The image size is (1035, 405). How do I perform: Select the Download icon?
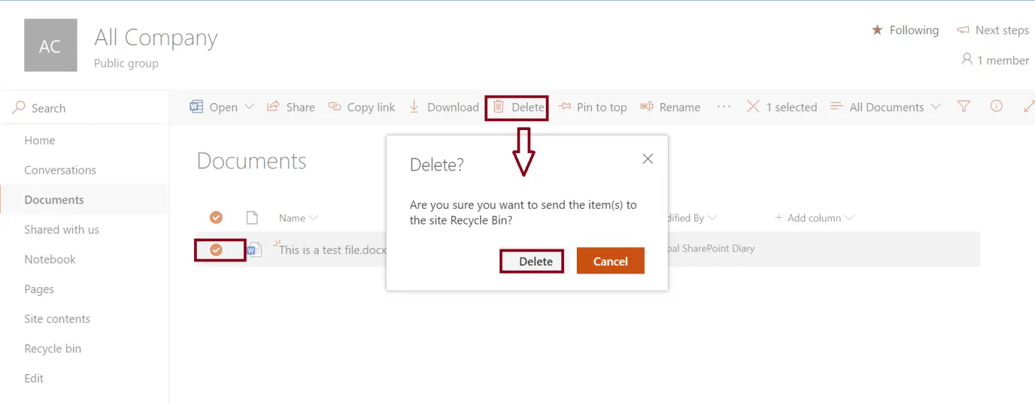(x=414, y=106)
